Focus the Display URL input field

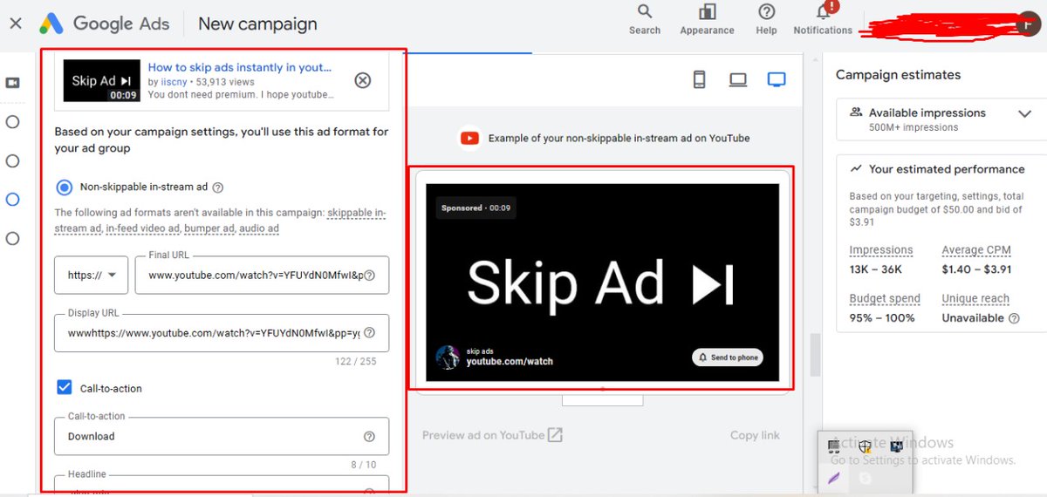pyautogui.click(x=222, y=333)
